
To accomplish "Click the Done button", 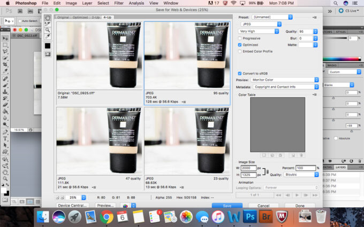I will click(300, 206).
